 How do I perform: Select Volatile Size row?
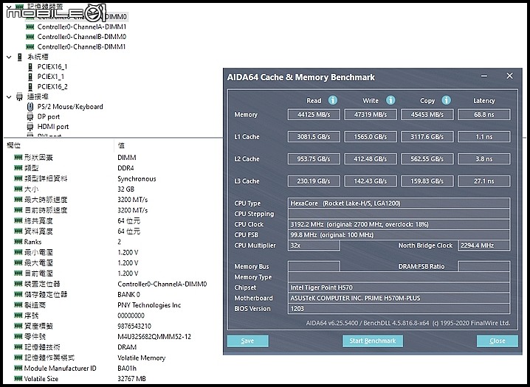click(111, 379)
